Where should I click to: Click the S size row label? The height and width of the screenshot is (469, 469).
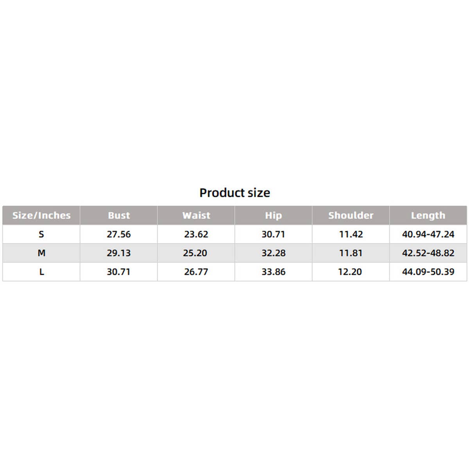[x=41, y=234]
